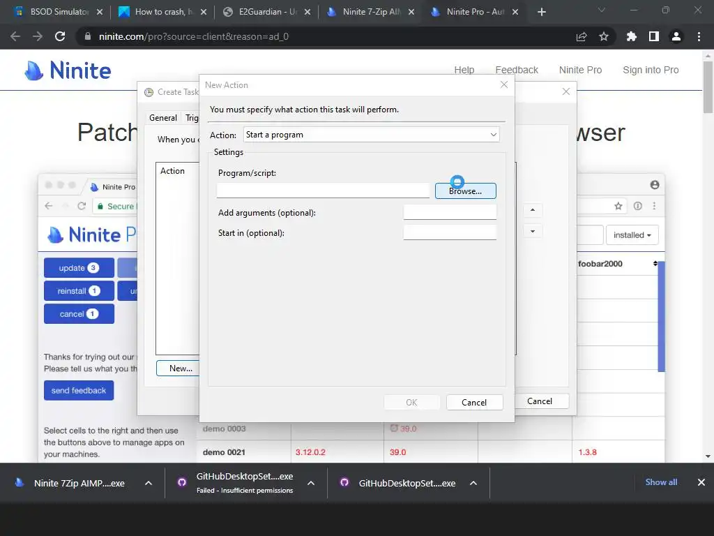Screen dimensions: 714x536
Task: Close the downloads bar
Action: point(701,482)
